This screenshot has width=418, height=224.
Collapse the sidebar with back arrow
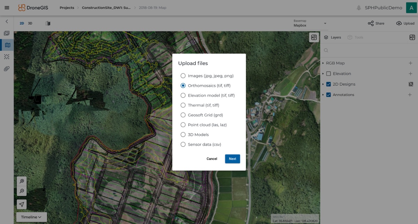(x=7, y=22)
